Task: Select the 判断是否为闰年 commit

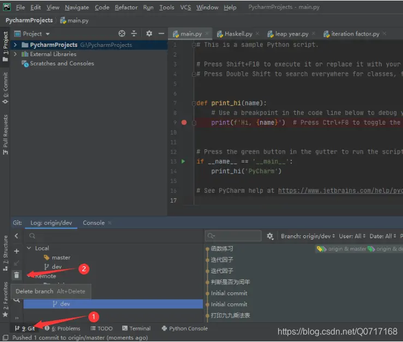Action: click(230, 282)
